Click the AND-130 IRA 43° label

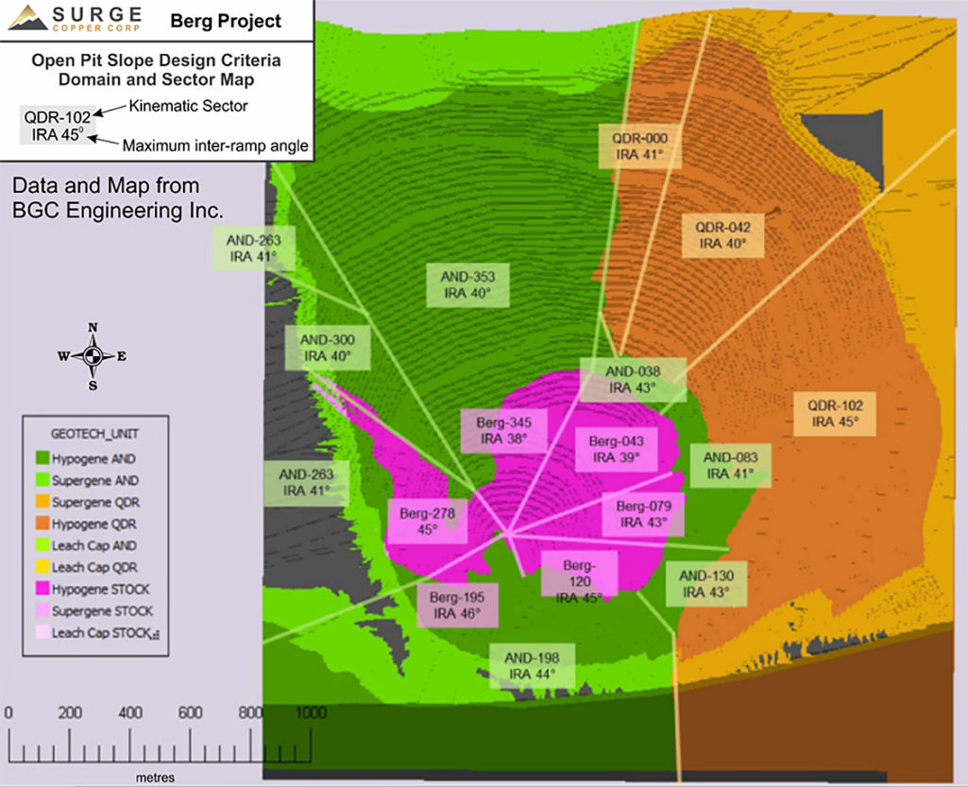coord(706,583)
